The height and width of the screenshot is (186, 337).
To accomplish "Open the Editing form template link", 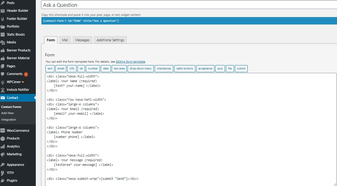I will 130,62.
